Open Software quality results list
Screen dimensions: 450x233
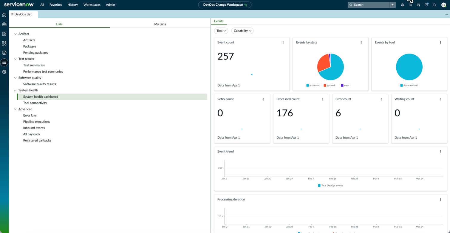coord(40,84)
